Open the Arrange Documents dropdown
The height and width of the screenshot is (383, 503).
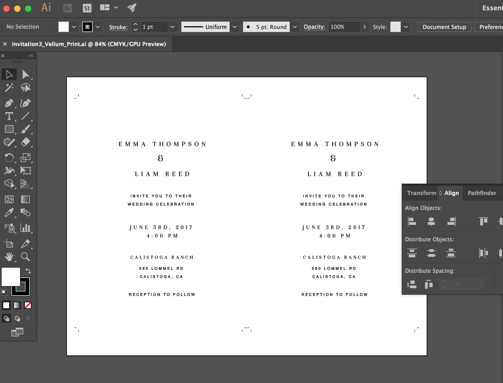tap(109, 8)
